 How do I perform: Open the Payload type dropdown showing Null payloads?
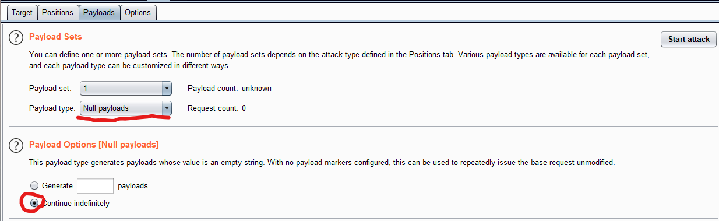(126, 108)
